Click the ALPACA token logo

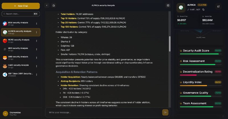(181, 7)
